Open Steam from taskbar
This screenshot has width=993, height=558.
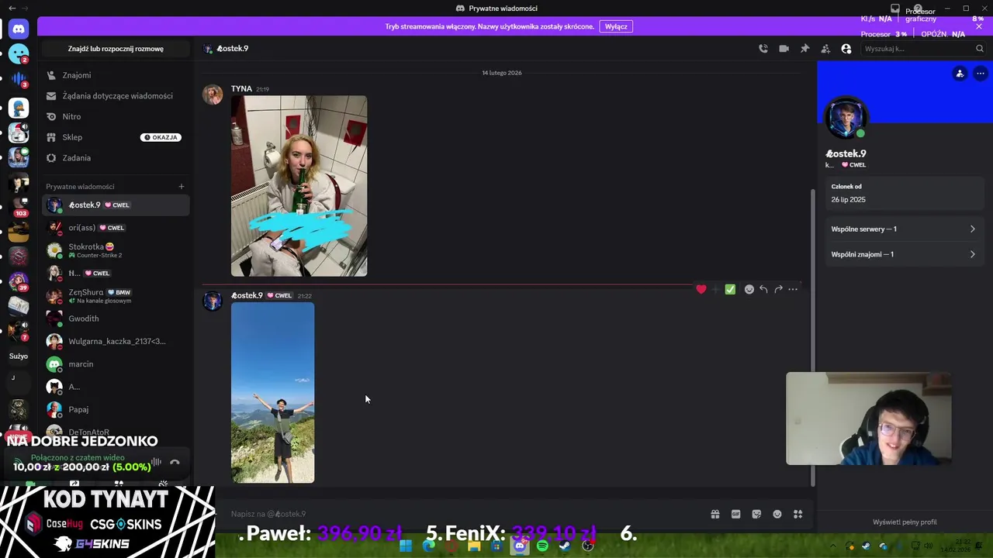(x=565, y=546)
